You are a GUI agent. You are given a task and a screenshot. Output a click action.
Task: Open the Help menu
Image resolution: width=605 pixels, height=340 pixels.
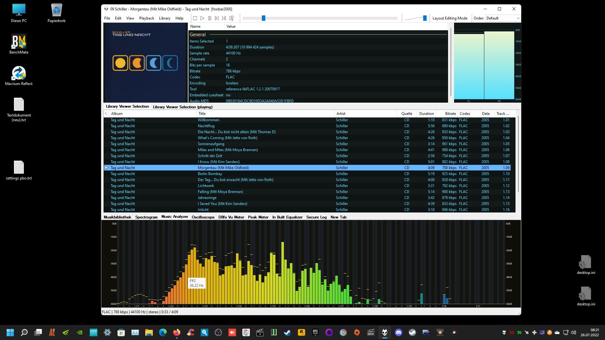(179, 18)
